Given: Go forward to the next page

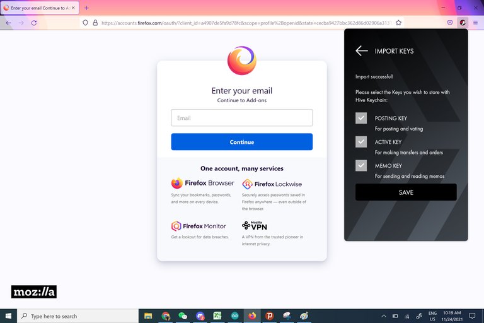Looking at the screenshot, I should [x=21, y=23].
